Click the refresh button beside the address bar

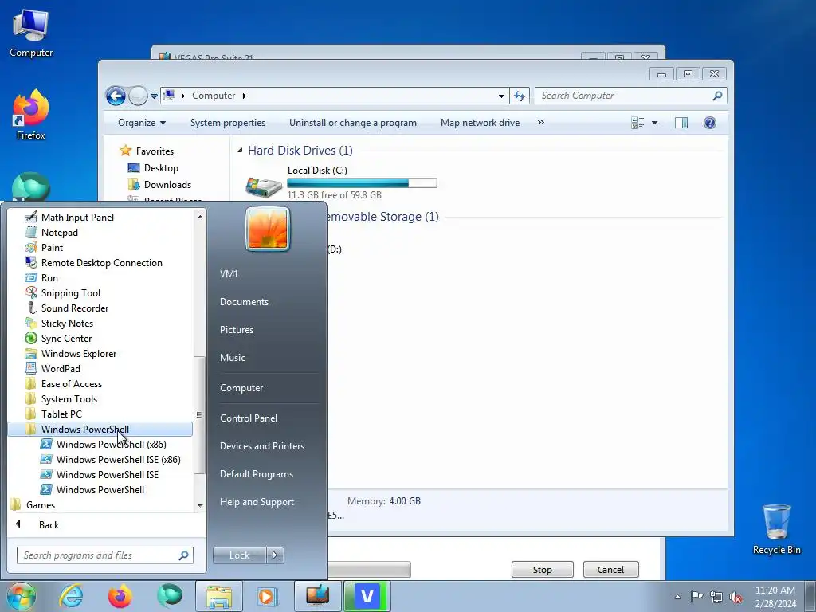pos(520,96)
